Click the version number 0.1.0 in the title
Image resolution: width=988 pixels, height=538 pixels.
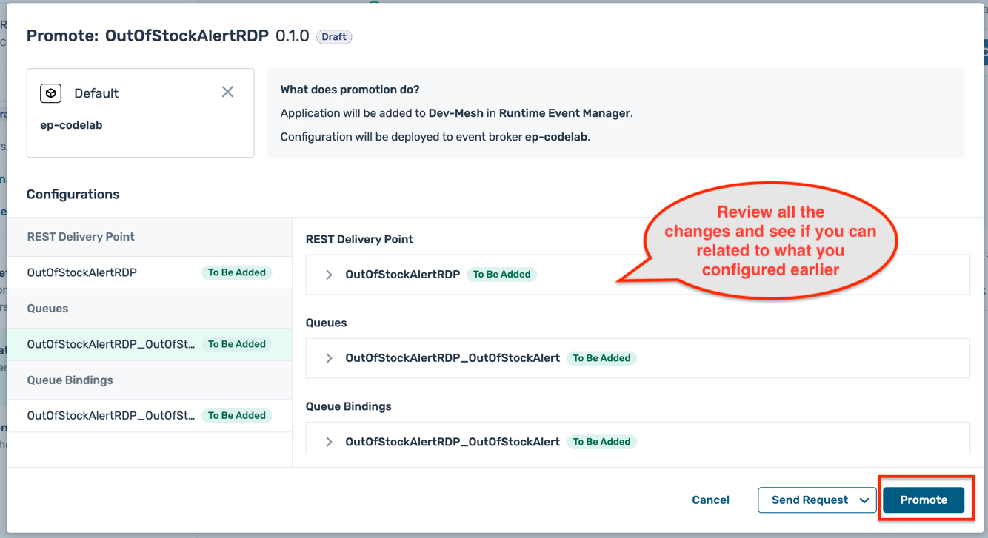click(x=291, y=35)
